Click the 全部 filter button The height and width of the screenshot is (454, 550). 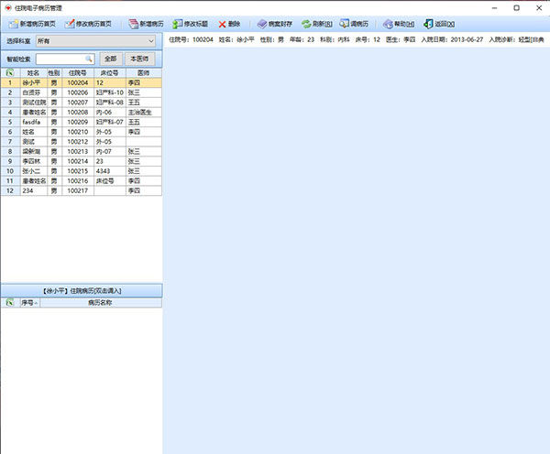pyautogui.click(x=109, y=59)
